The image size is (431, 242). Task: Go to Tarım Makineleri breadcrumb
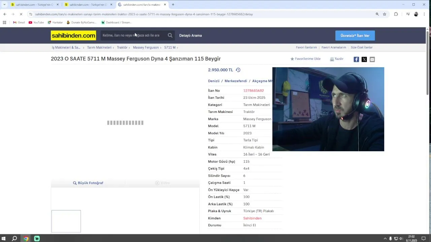[x=99, y=47]
